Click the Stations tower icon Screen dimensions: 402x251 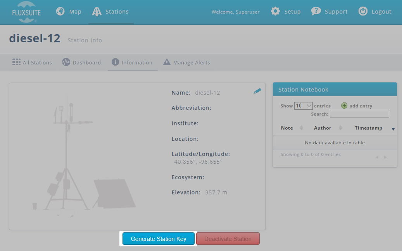[97, 12]
